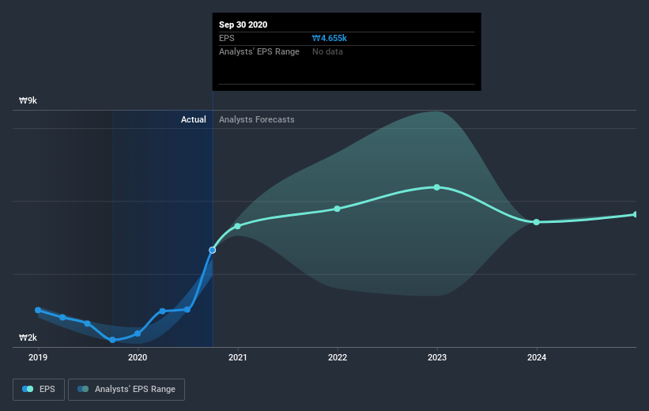Image resolution: width=649 pixels, height=411 pixels.
Task: Click the first EPS point at 2019
Action: click(x=38, y=310)
